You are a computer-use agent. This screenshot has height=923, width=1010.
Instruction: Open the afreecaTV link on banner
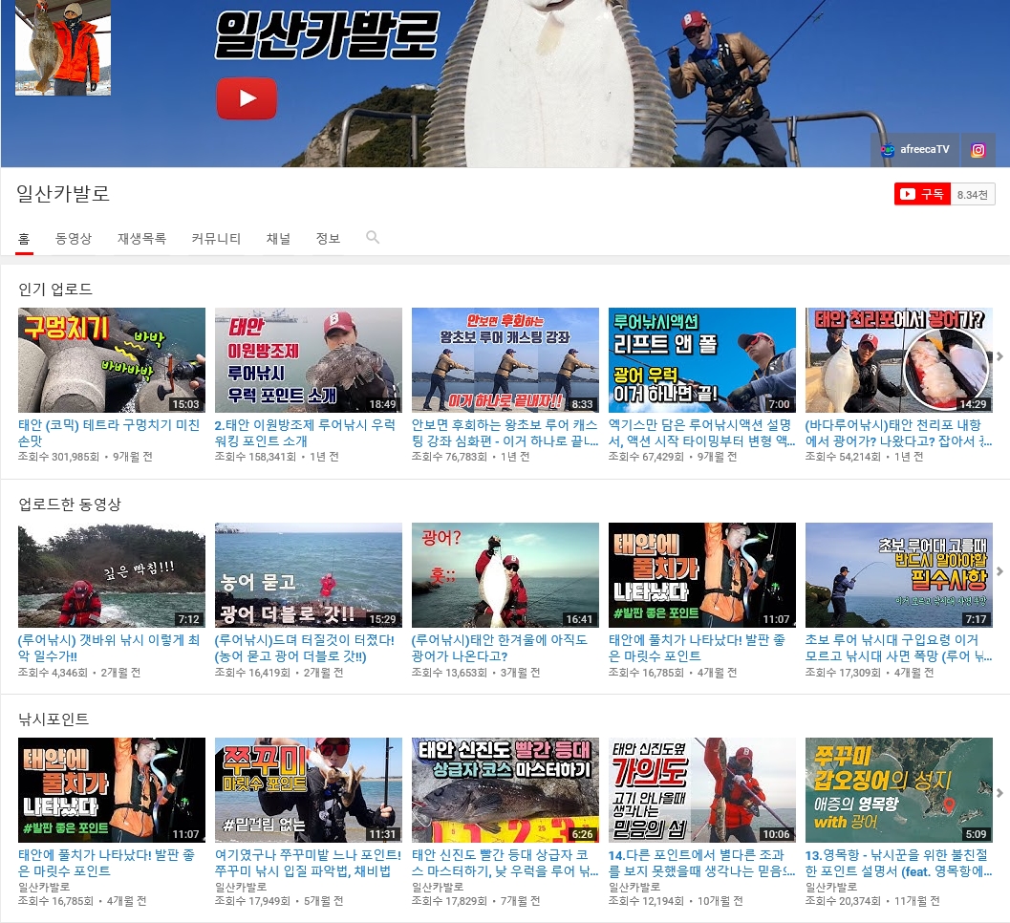(x=915, y=150)
